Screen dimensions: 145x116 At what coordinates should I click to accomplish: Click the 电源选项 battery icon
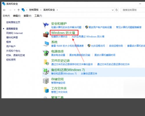(x=46, y=53)
